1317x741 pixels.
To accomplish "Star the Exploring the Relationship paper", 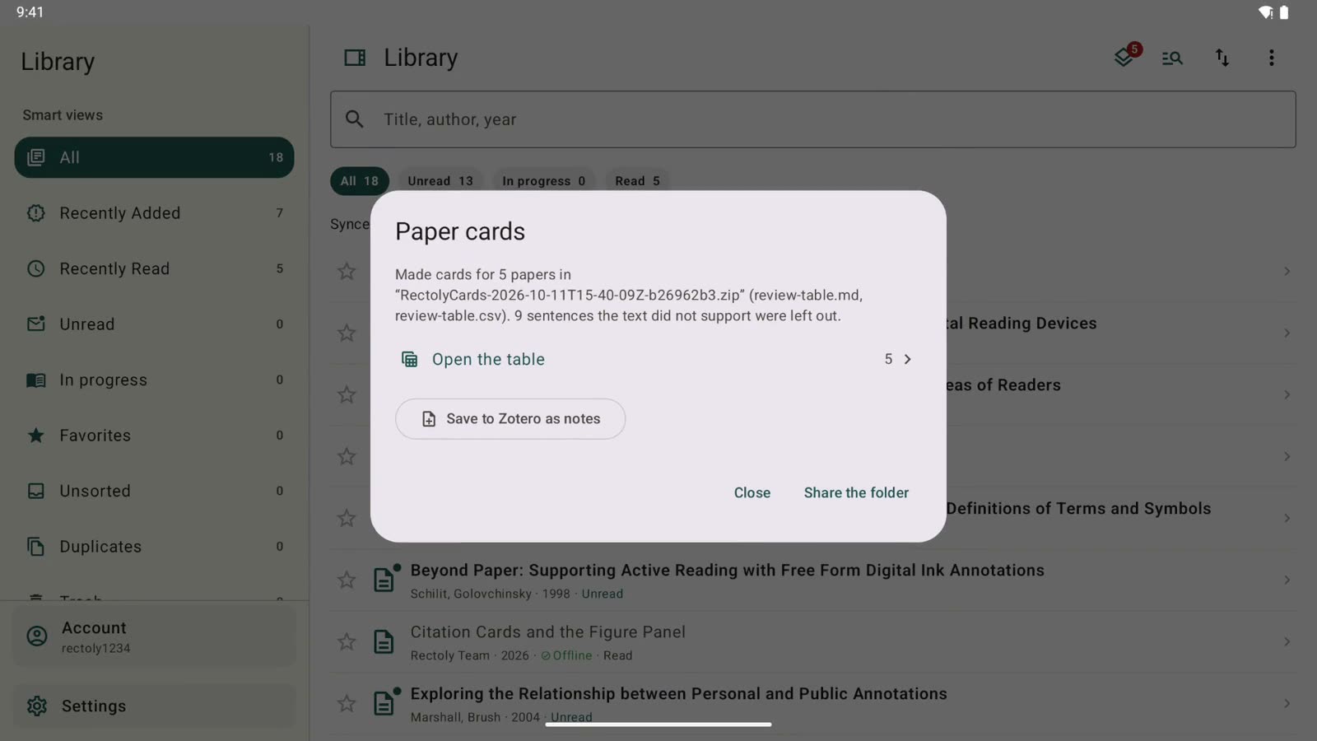I will [347, 703].
